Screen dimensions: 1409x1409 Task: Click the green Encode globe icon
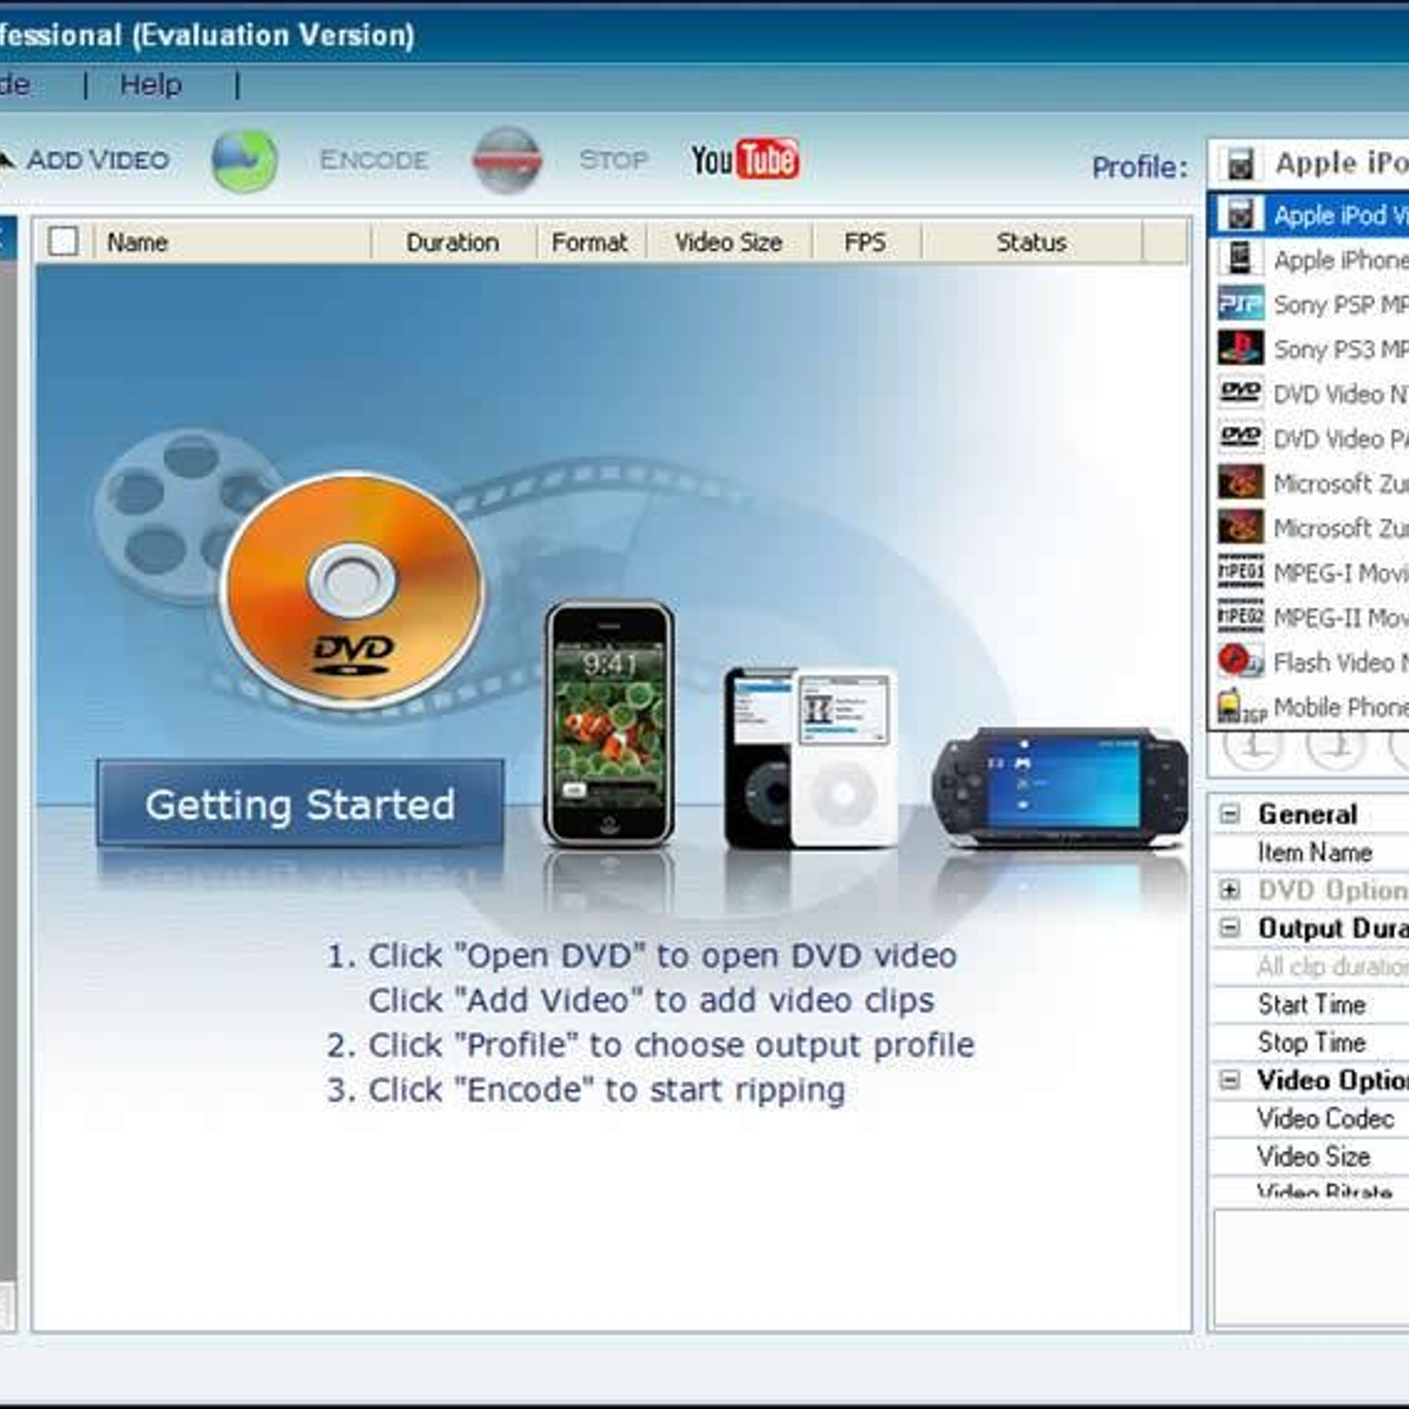245,160
